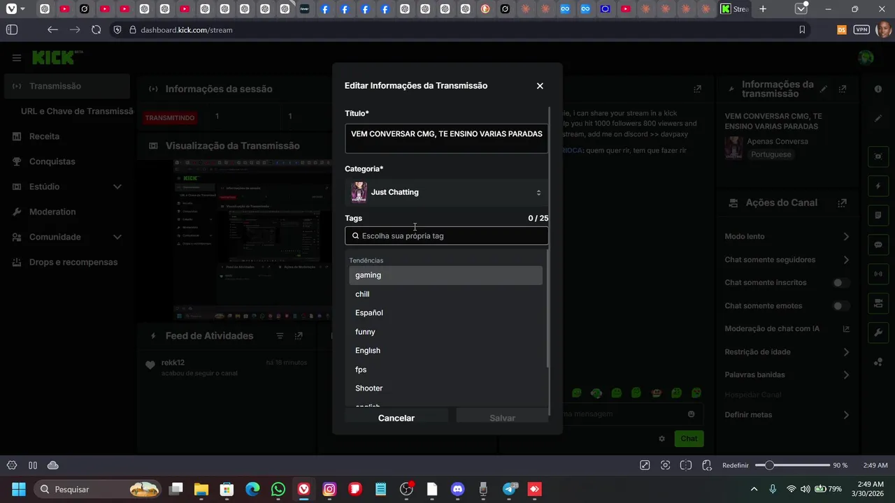Click the lightning bolt icon in right rail
The height and width of the screenshot is (503, 895).
tap(878, 187)
